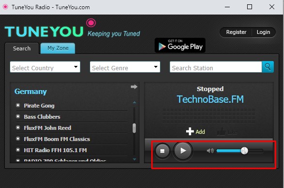Select the Bass Clubbers station
The height and width of the screenshot is (188, 284).
[42, 117]
